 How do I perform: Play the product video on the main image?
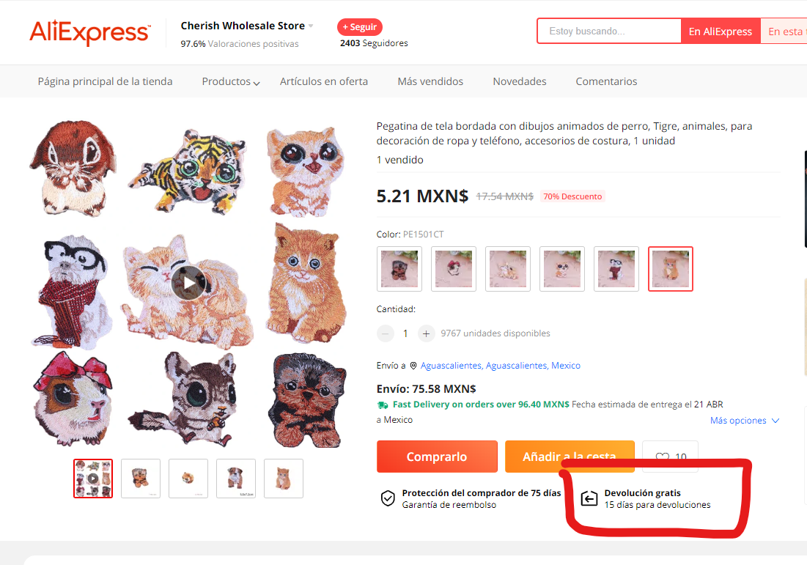[189, 283]
